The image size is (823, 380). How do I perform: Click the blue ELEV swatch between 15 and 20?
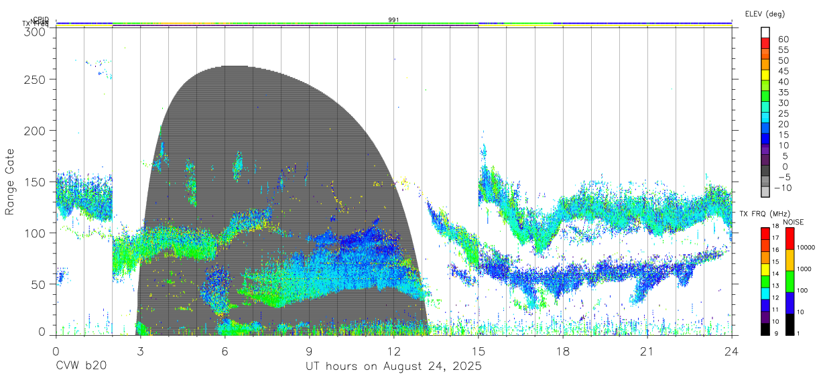(x=766, y=129)
